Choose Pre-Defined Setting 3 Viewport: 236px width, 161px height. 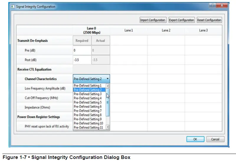pos(89,94)
